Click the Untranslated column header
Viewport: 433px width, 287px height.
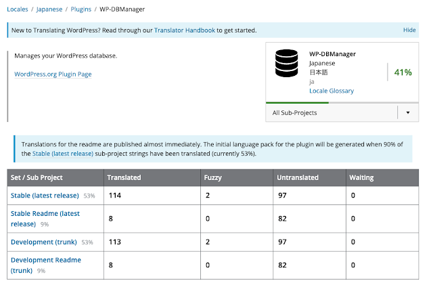pos(298,177)
